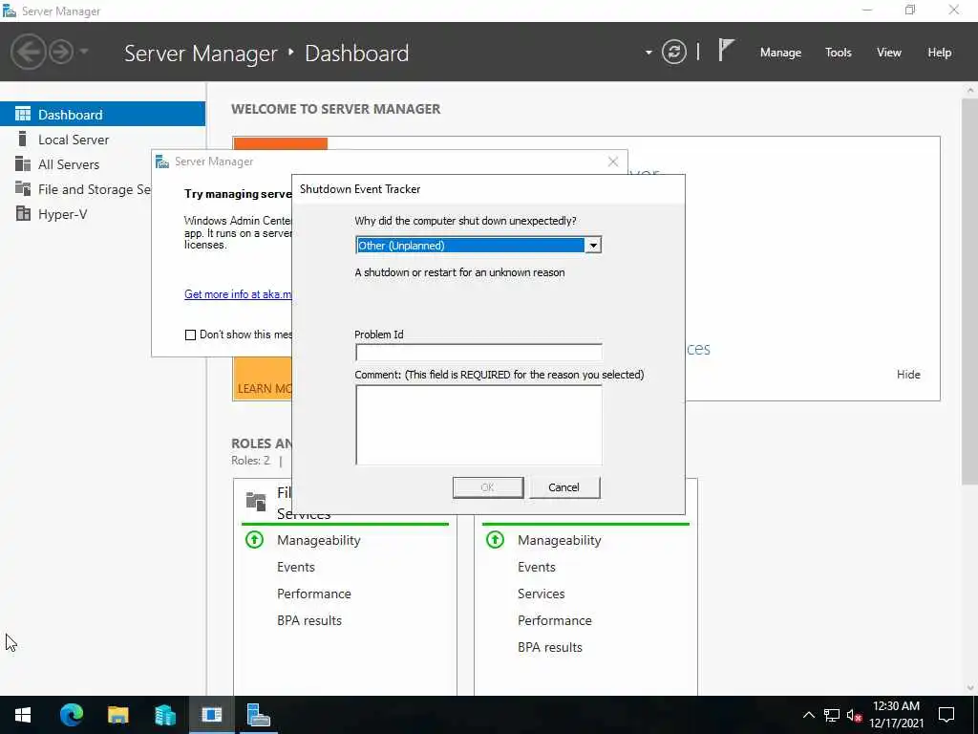This screenshot has width=978, height=734.
Task: Open the Tools menu
Action: (x=839, y=53)
